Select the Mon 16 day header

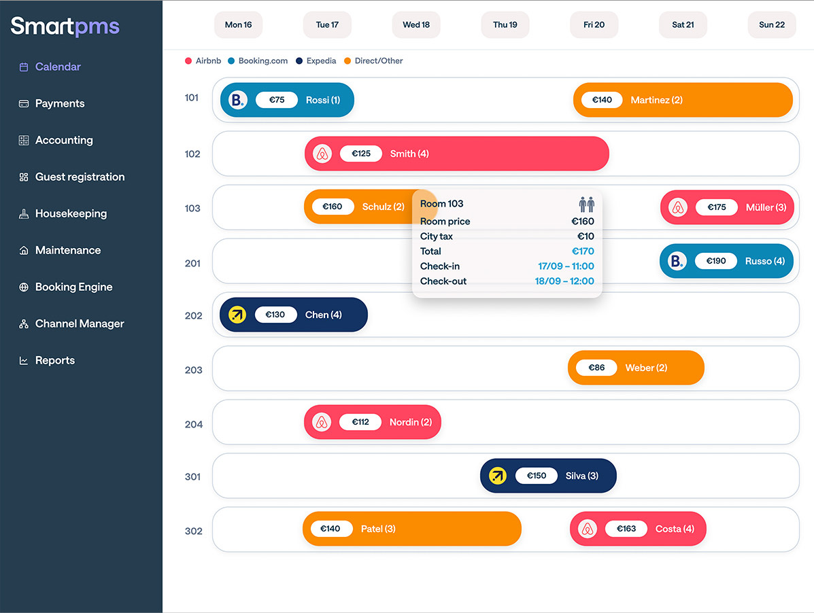tap(238, 24)
